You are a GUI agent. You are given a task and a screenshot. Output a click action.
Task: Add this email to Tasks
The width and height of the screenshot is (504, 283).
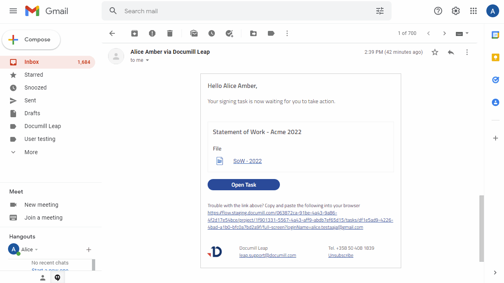click(x=229, y=33)
